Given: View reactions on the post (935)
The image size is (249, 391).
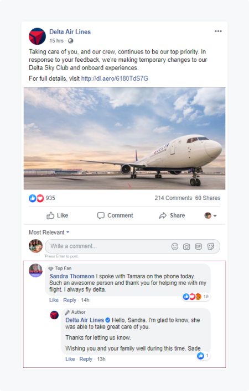Looking at the screenshot, I should coord(42,198).
